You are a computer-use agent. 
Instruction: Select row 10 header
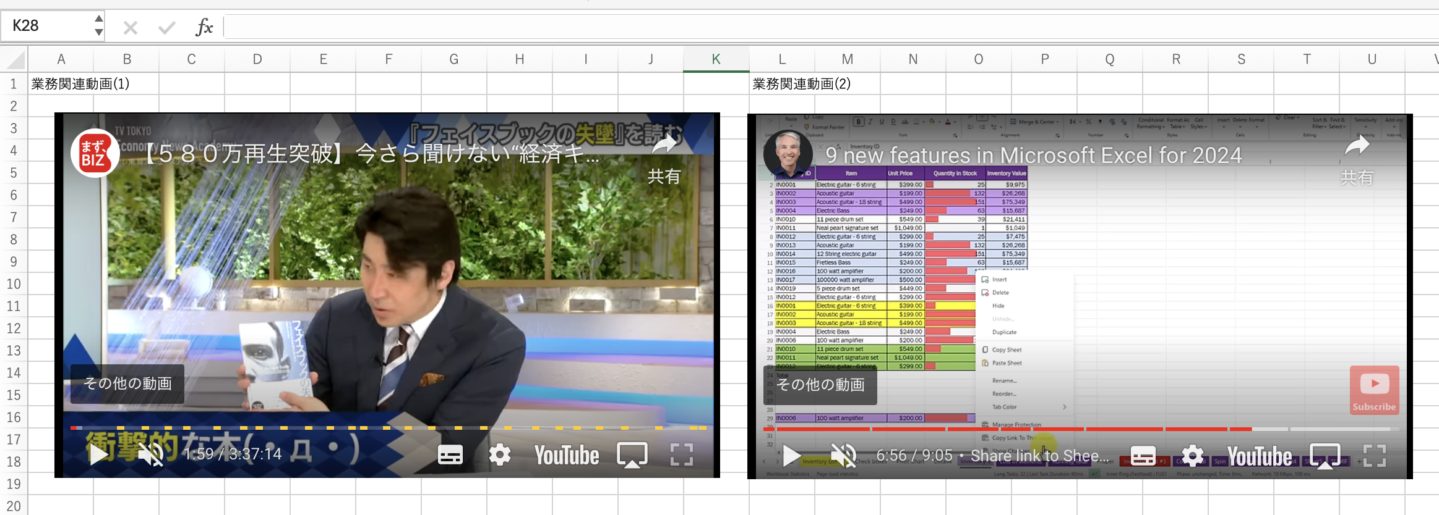point(14,284)
